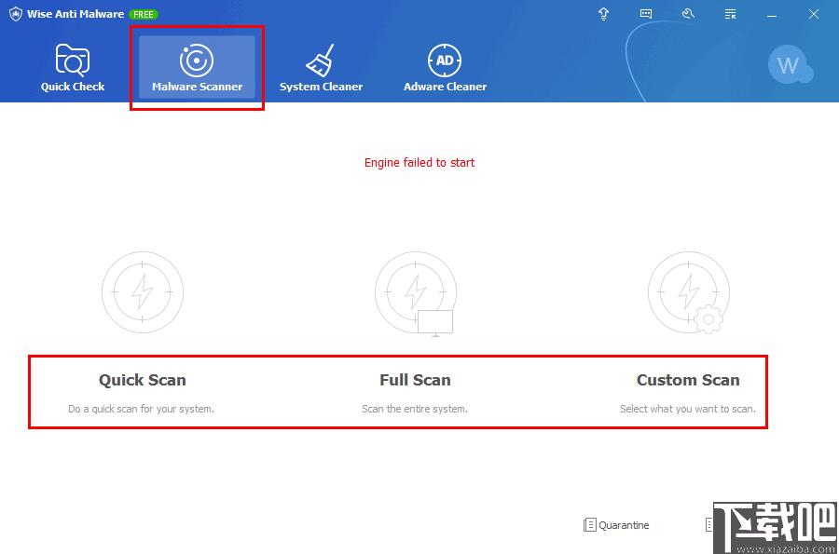This screenshot has width=839, height=554.
Task: Click the upgrade arrow icon in title bar
Action: (603, 14)
